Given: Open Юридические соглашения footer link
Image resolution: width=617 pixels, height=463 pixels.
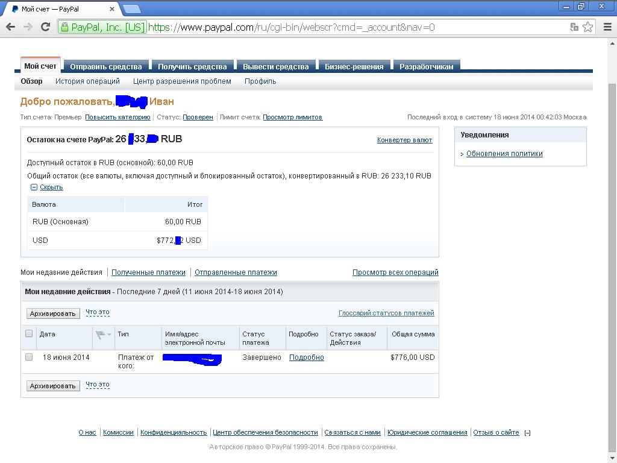Looking at the screenshot, I should (x=427, y=432).
